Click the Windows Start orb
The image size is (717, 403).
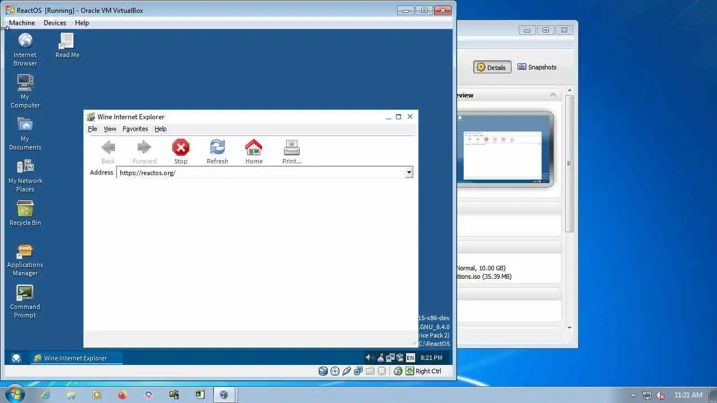[15, 395]
